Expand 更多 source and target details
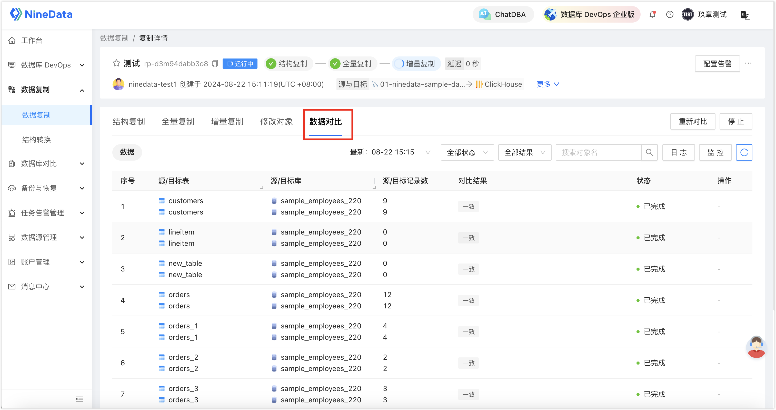The image size is (776, 410). pyautogui.click(x=548, y=84)
